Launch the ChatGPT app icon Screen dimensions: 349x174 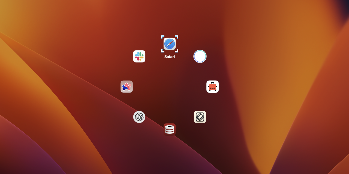pyautogui.click(x=139, y=117)
